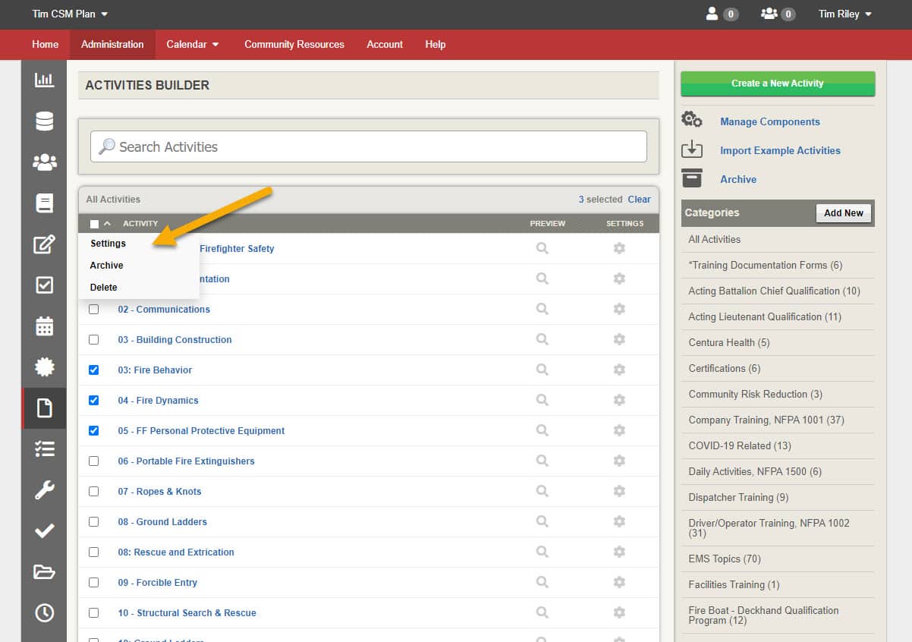Select Delete in the bulk actions menu
Image resolution: width=912 pixels, height=642 pixels.
tap(104, 288)
